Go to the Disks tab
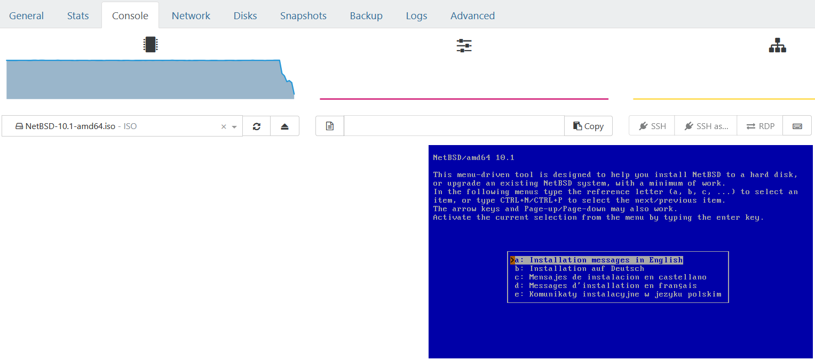 (x=245, y=15)
